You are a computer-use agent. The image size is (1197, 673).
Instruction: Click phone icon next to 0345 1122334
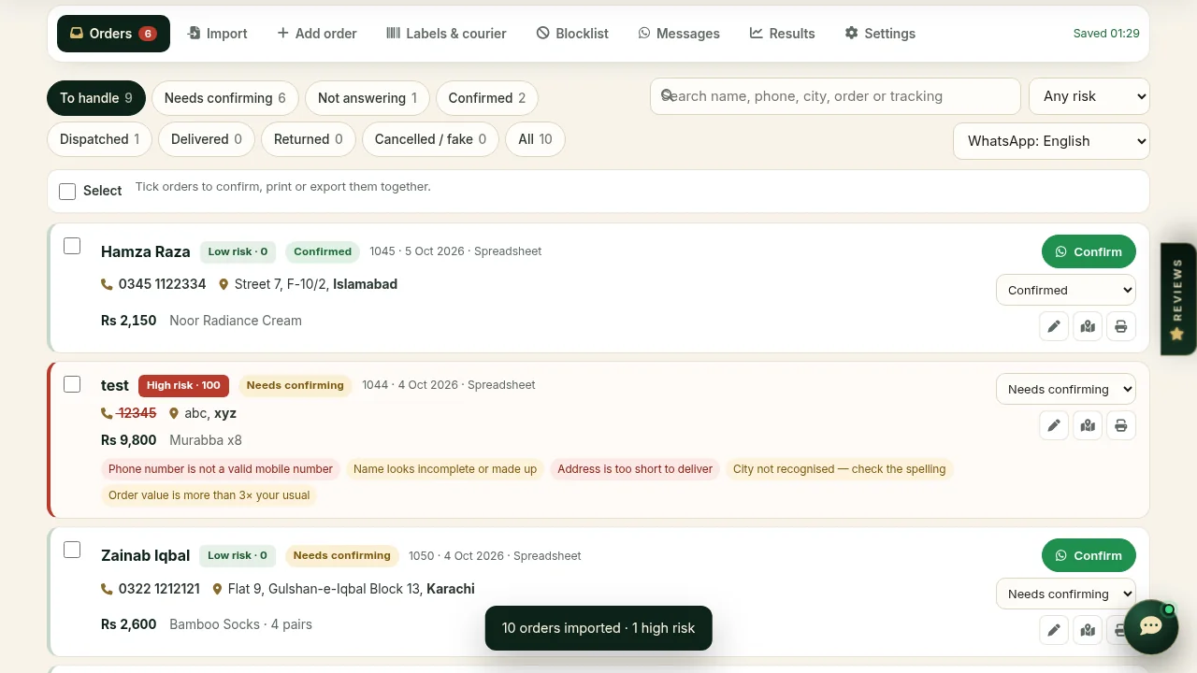[107, 284]
